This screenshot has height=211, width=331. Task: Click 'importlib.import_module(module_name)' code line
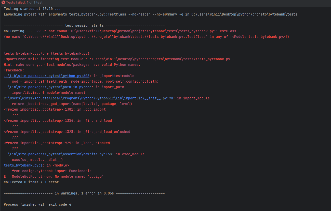click(x=49, y=93)
